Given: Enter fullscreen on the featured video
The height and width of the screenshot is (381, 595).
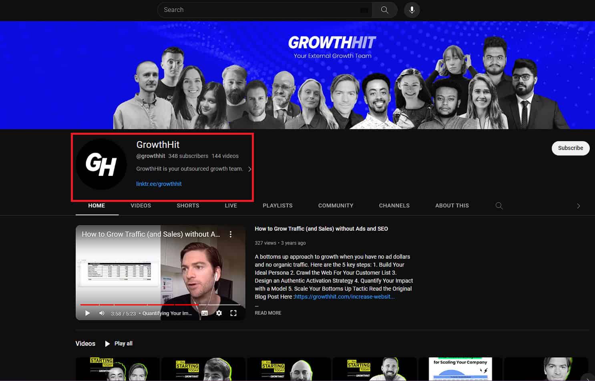Looking at the screenshot, I should [x=233, y=313].
